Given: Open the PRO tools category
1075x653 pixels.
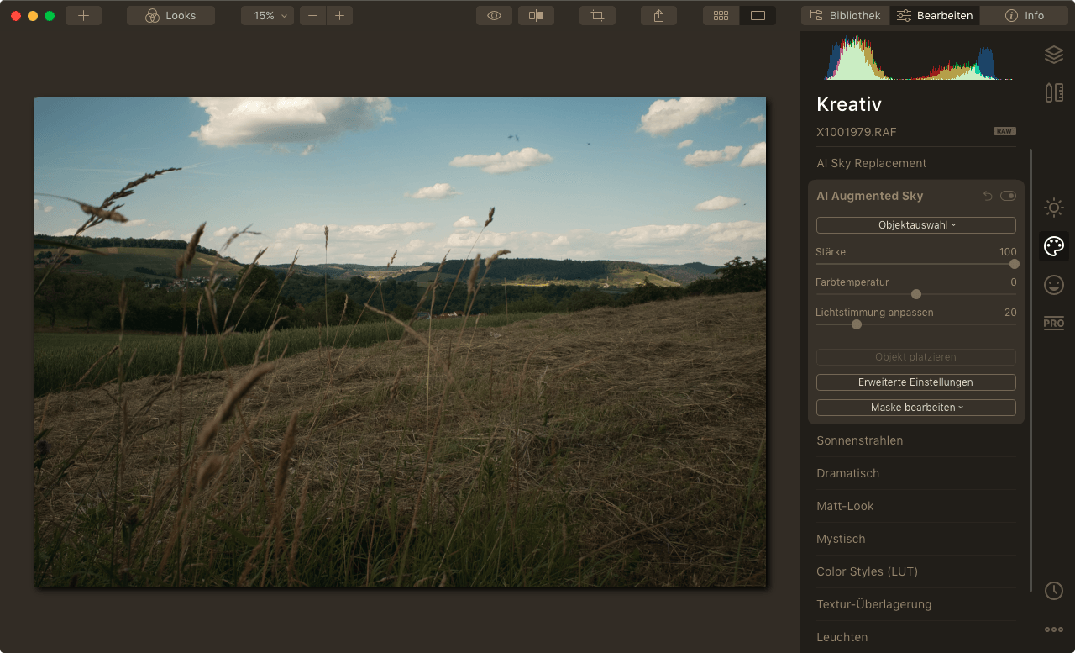Looking at the screenshot, I should (x=1053, y=324).
